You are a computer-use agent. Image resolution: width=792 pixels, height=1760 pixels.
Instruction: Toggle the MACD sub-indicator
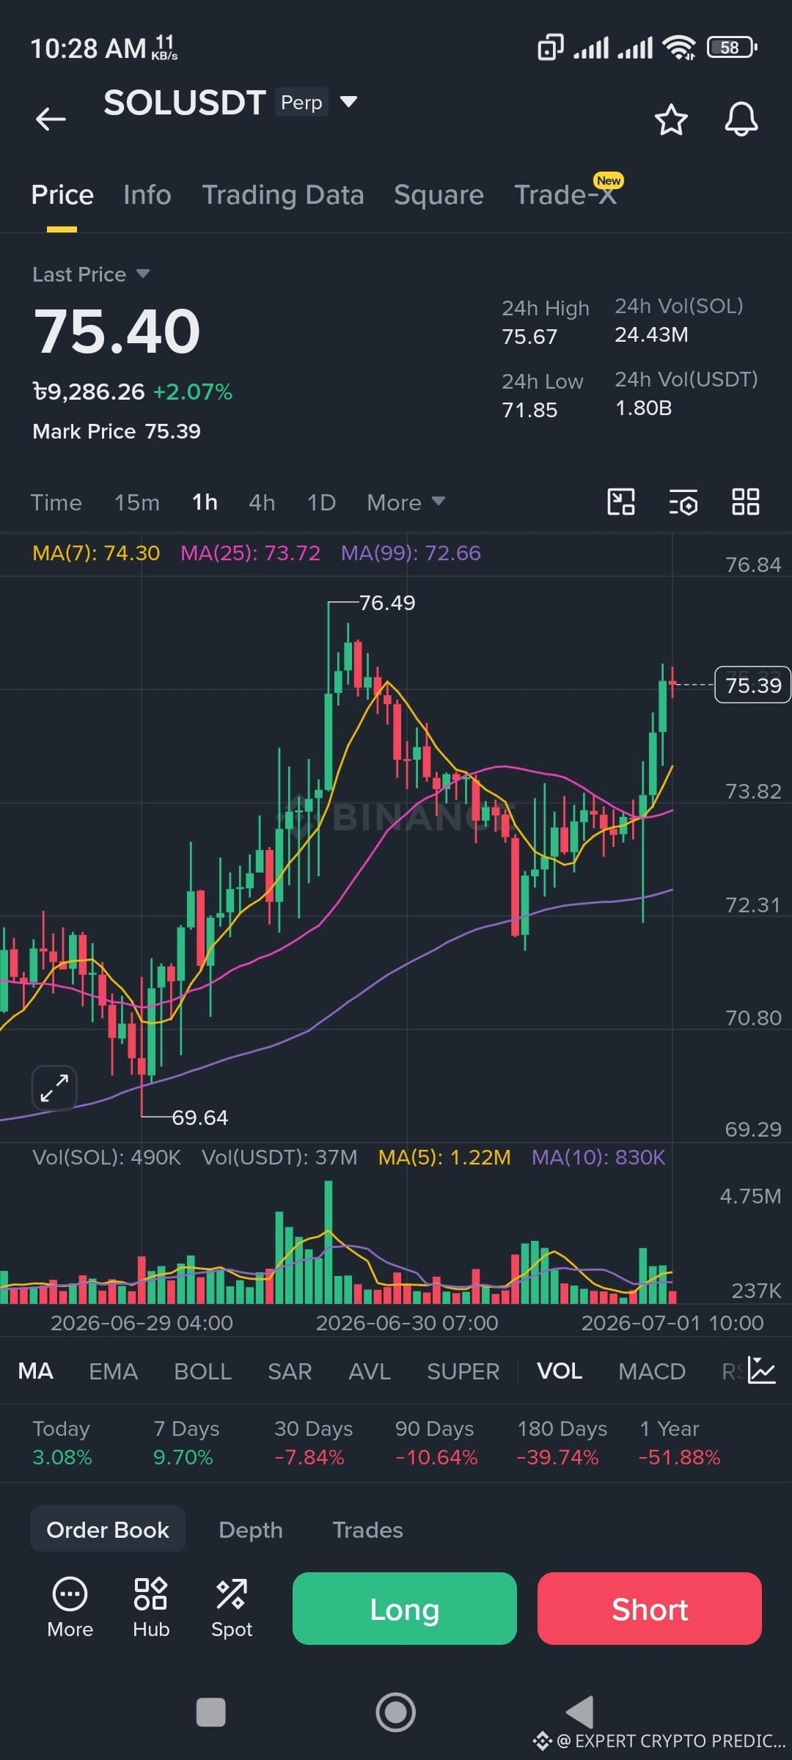(x=652, y=1371)
